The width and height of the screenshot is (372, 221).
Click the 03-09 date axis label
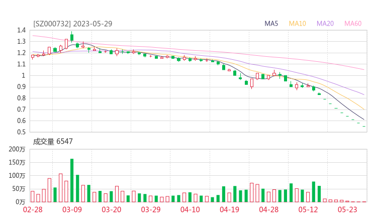(72, 209)
